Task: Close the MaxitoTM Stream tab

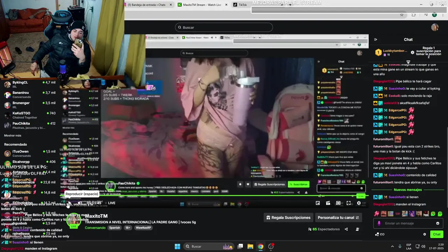Action: click(x=226, y=5)
